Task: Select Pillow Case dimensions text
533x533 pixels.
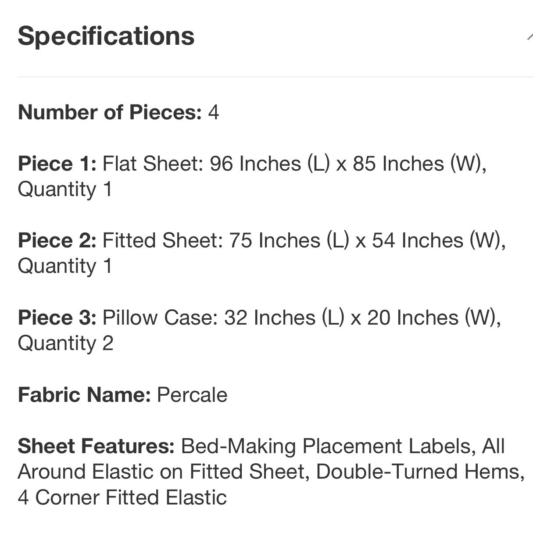Action: tap(302, 317)
